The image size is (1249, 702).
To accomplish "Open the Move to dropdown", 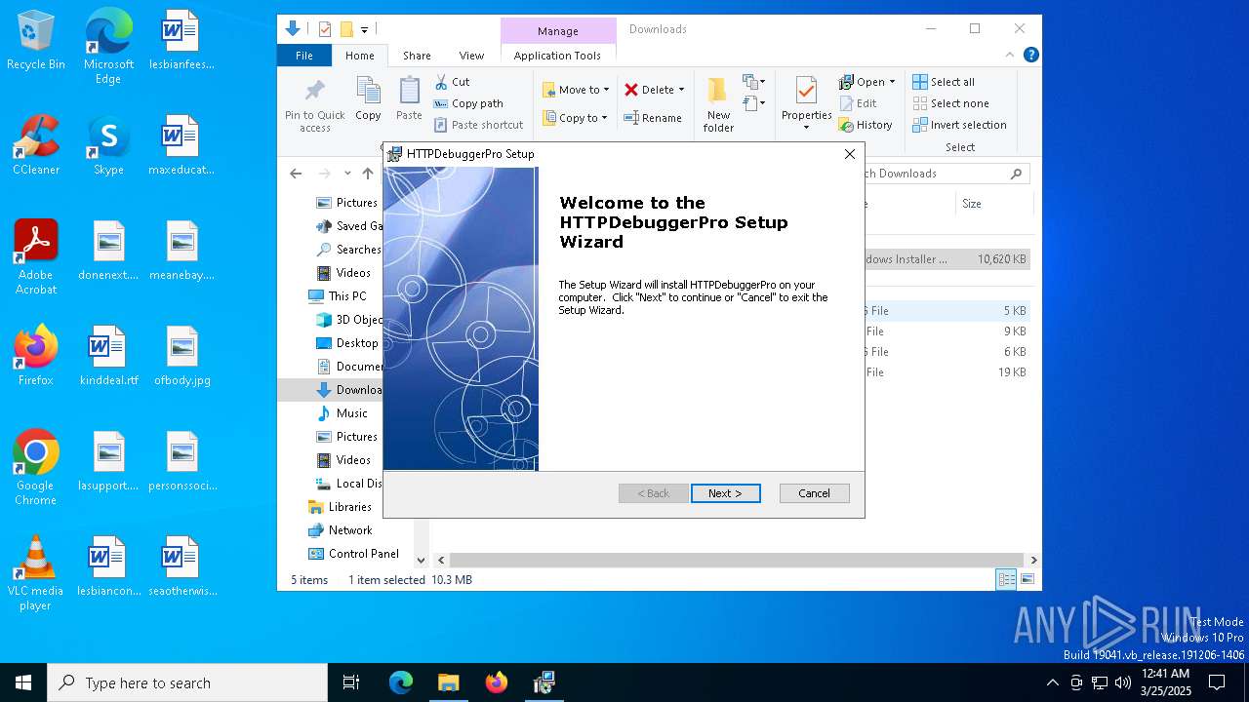I will click(x=576, y=90).
